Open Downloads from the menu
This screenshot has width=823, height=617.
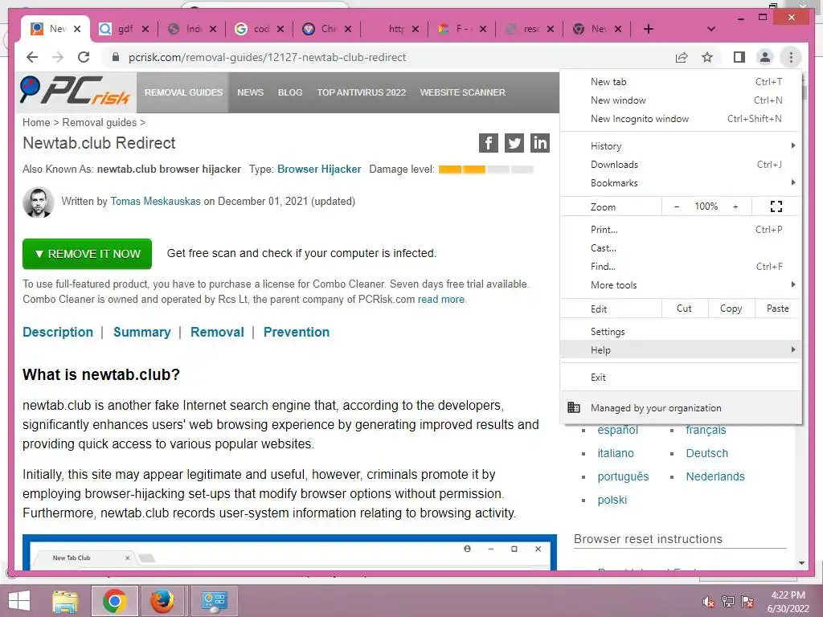pyautogui.click(x=680, y=164)
